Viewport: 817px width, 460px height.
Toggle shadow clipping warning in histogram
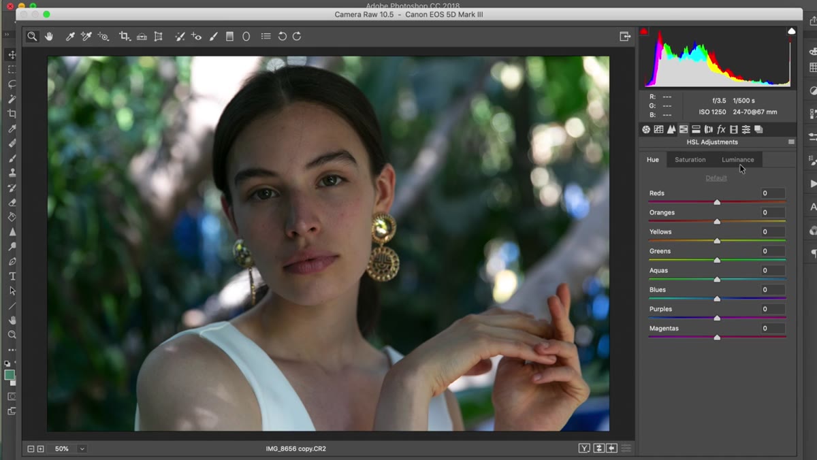point(644,31)
